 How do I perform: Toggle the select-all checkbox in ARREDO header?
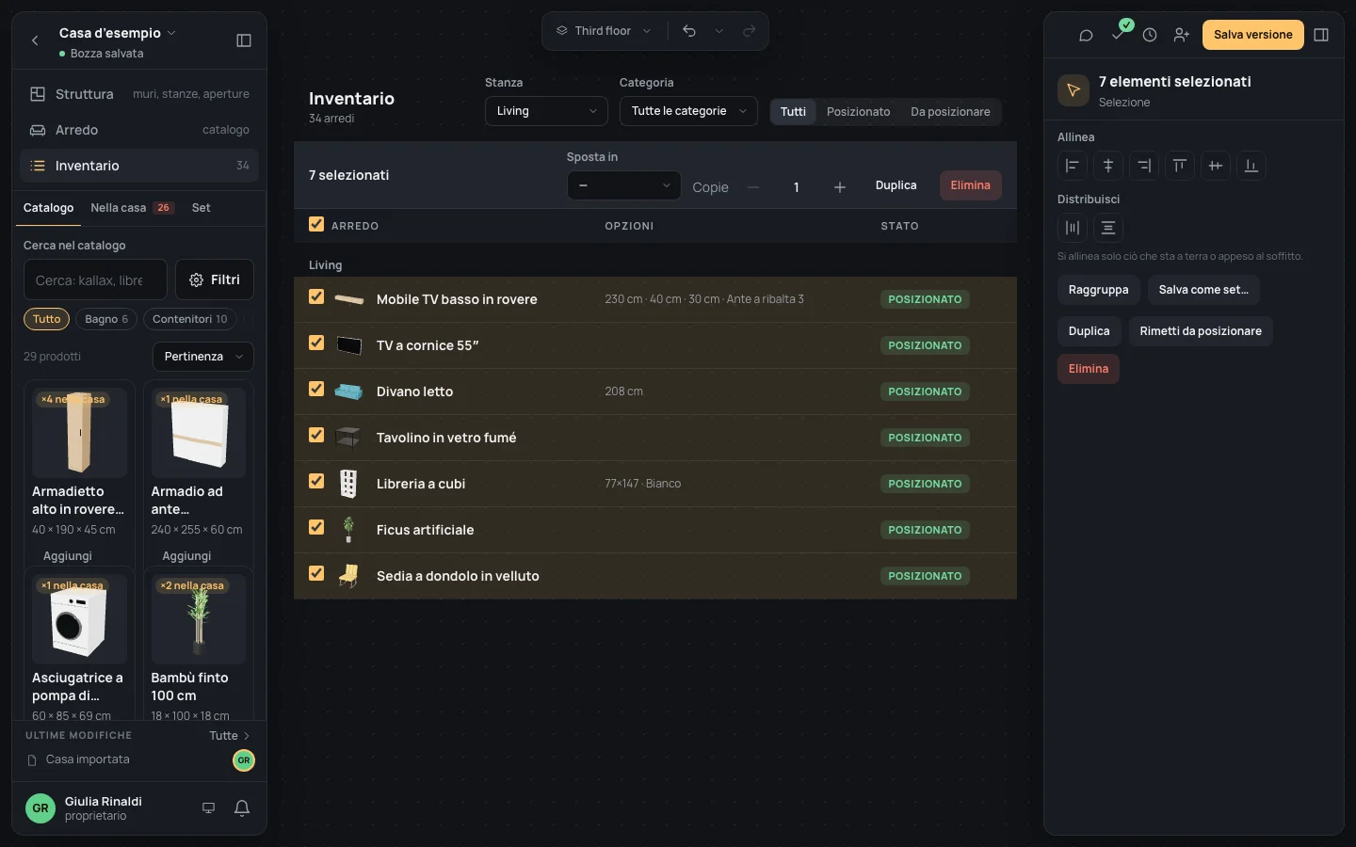point(316,225)
